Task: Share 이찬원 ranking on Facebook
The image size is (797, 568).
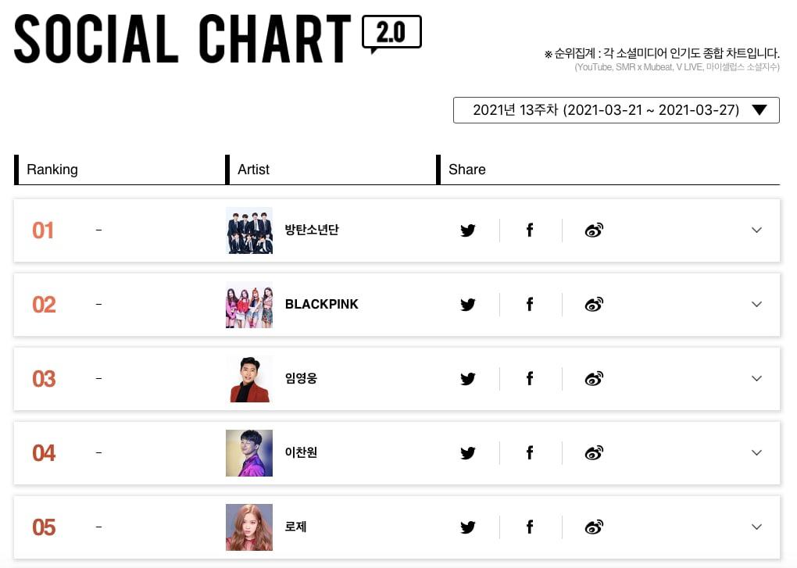Action: (x=530, y=453)
